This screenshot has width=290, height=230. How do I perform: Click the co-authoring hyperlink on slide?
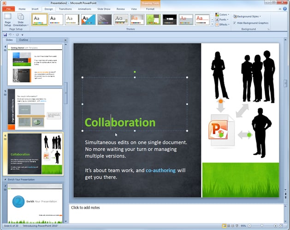(160, 170)
